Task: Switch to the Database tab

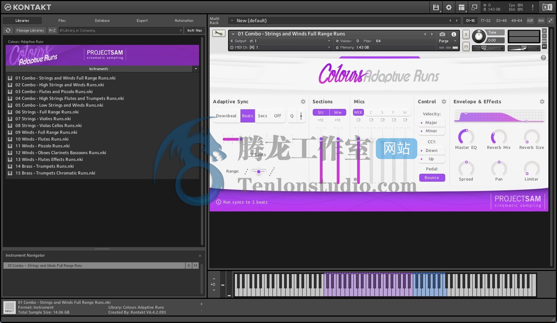Action: point(102,21)
